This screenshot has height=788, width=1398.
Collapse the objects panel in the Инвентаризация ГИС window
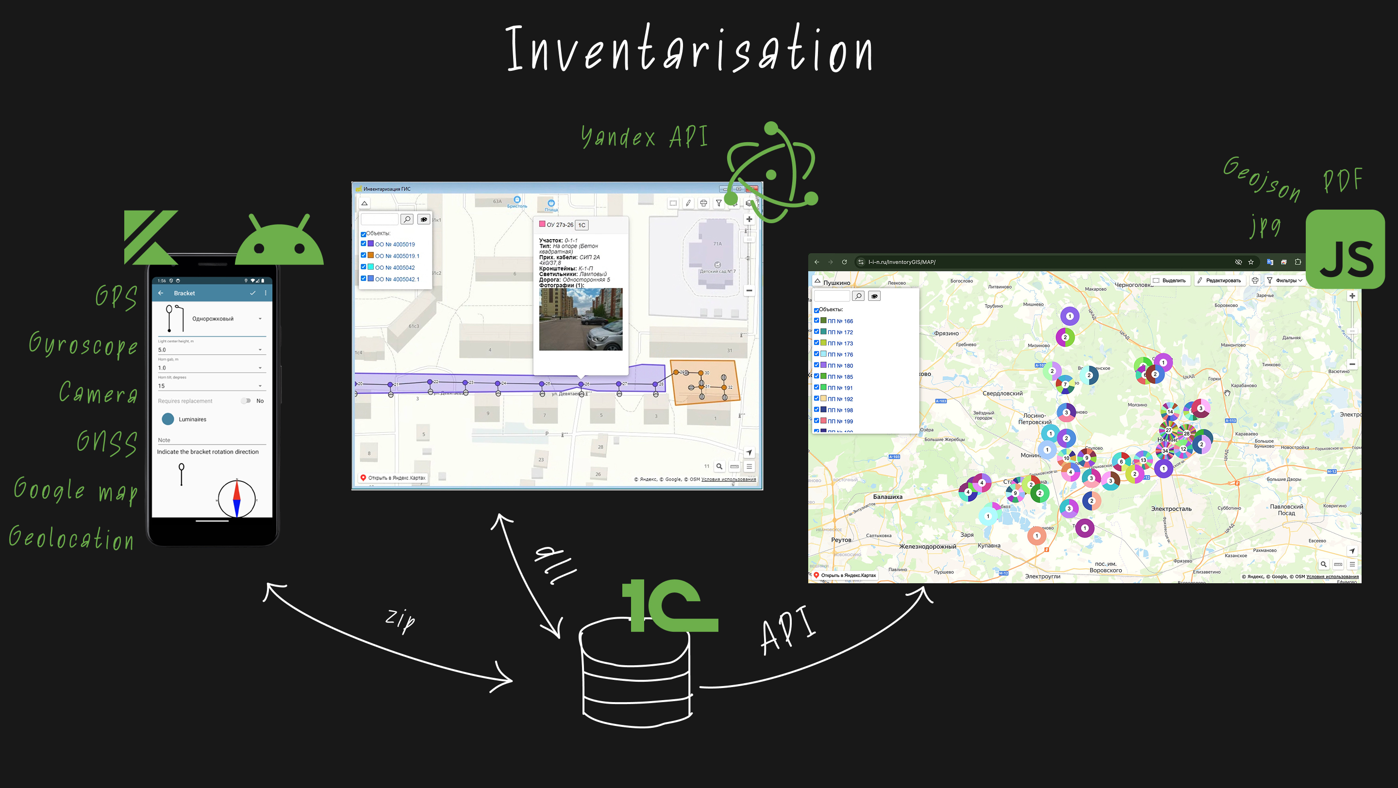(x=365, y=203)
